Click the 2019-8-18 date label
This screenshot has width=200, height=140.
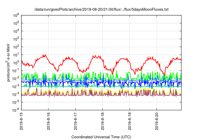coord(103,121)
